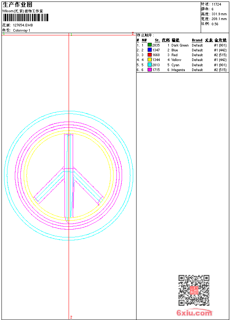Select the barcode under the Wilcom heading
Image resolution: width=230 pixels, height=320 pixels.
tap(26, 17)
